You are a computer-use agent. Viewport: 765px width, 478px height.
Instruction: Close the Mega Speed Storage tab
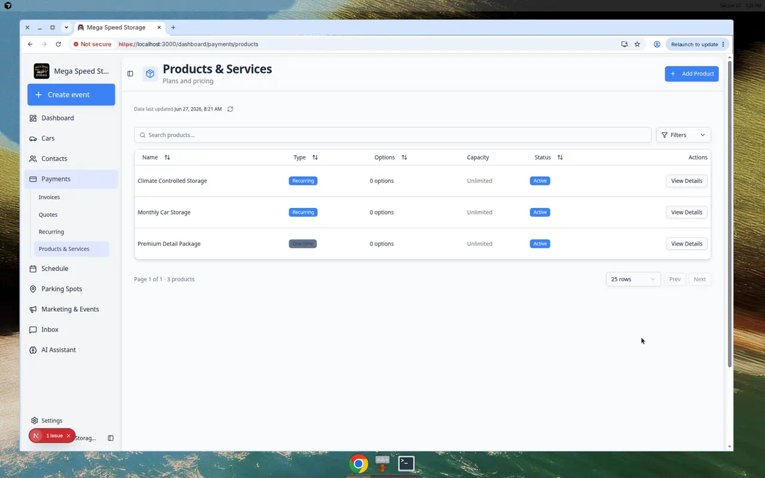pos(160,27)
